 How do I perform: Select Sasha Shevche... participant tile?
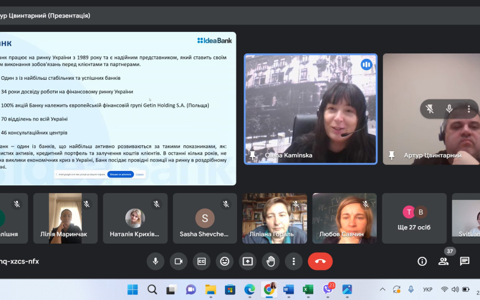coord(205,218)
